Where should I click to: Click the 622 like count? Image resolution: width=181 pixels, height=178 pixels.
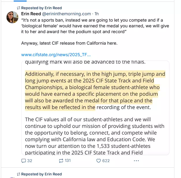pyautogui.click(x=106, y=161)
